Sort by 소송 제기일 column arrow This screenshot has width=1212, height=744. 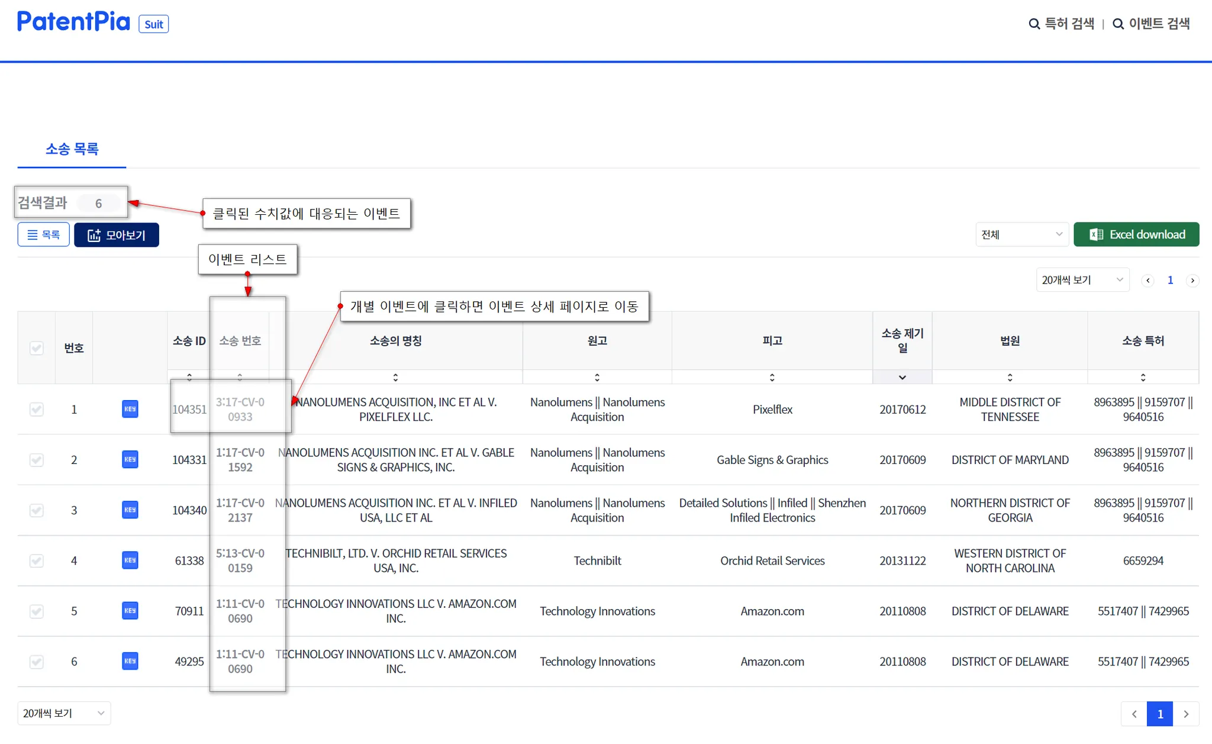coord(902,377)
